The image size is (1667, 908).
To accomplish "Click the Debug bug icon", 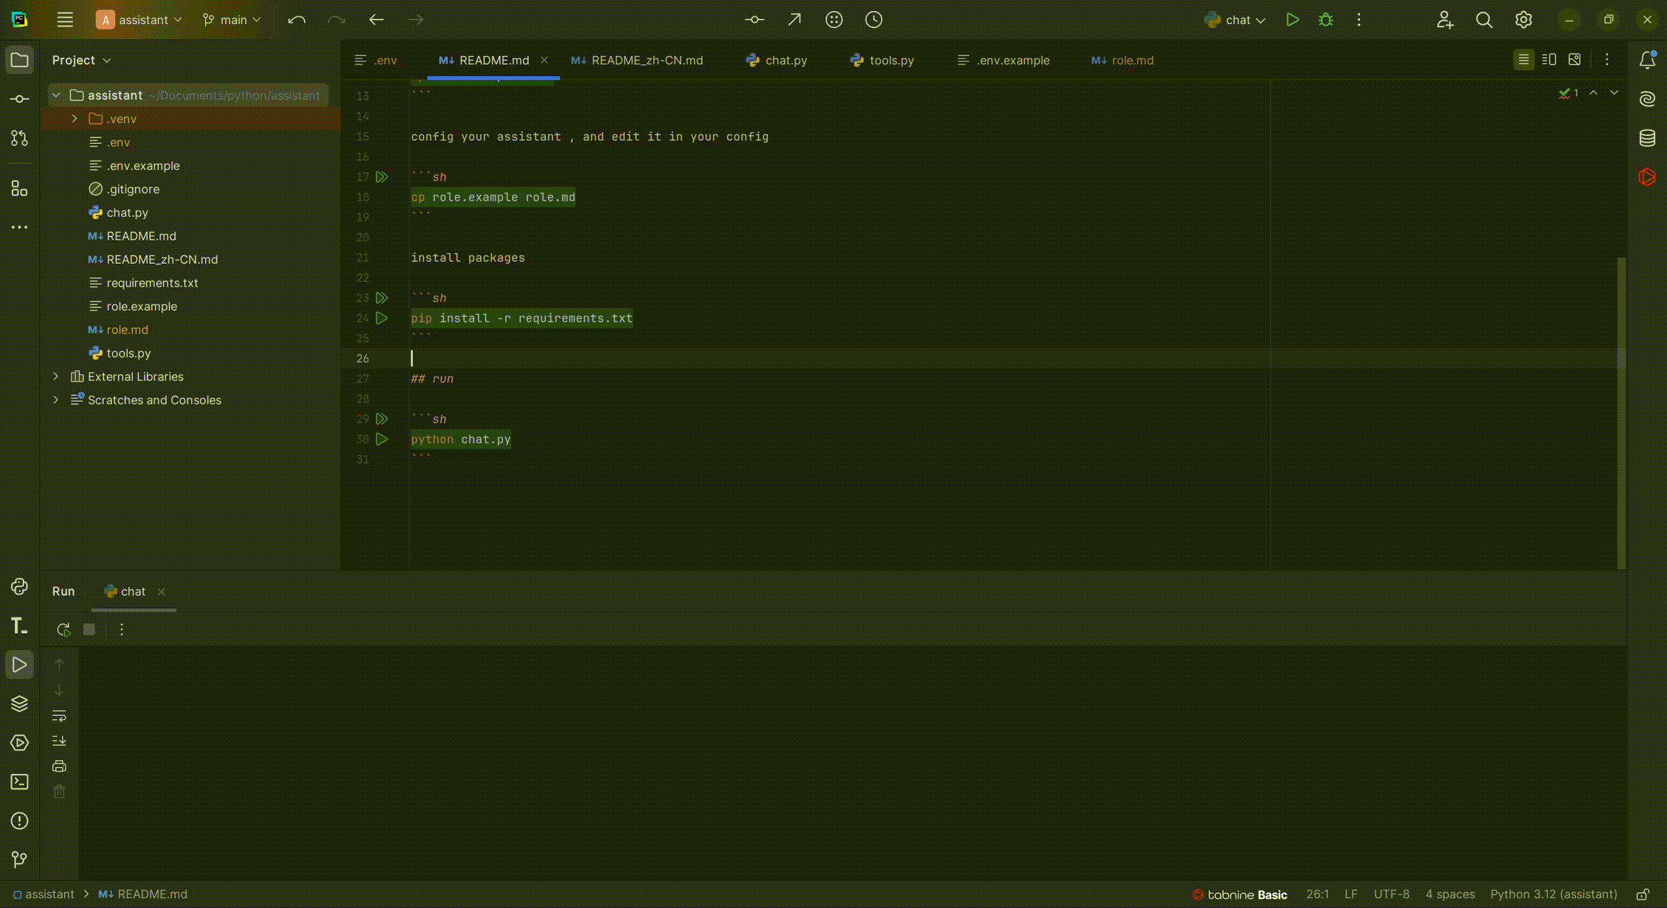I will (1325, 20).
